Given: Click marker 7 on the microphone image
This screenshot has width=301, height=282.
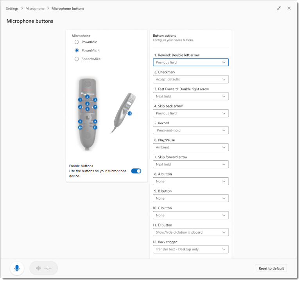Looking at the screenshot, I should click(x=95, y=107).
